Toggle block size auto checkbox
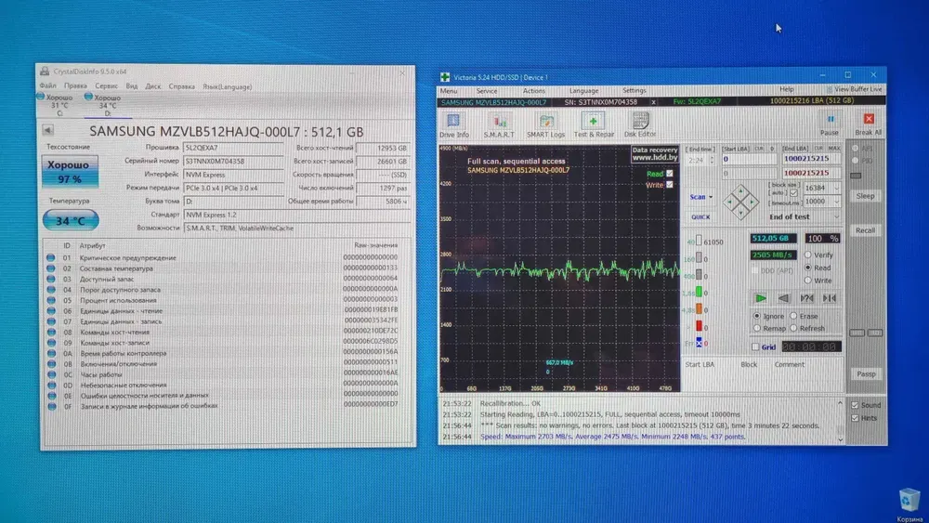Screen dimensions: 929x523 [x=793, y=193]
